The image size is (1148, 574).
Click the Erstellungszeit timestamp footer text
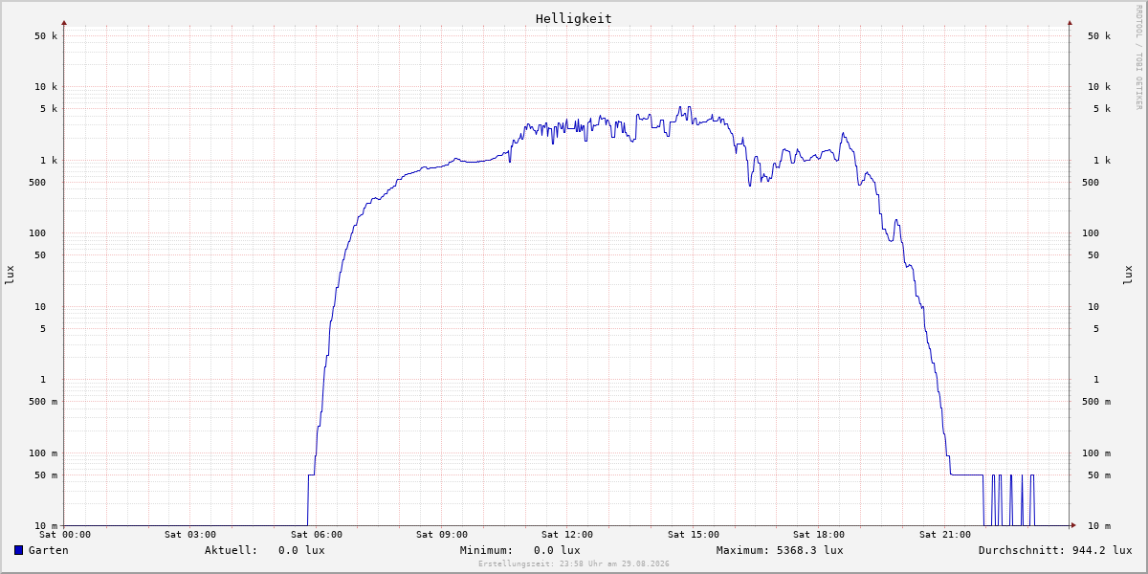pos(574,563)
